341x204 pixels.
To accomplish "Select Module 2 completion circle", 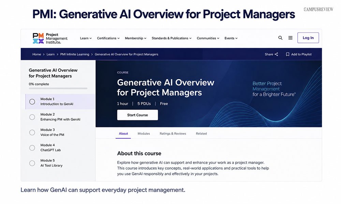I will (32, 117).
